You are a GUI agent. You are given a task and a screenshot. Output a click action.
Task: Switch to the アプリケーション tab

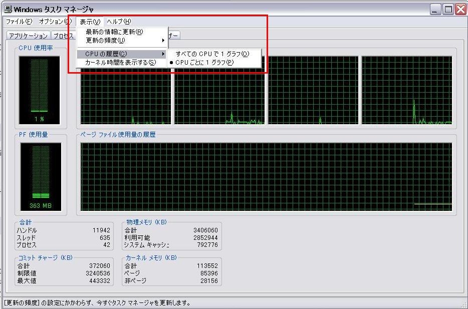(x=28, y=36)
